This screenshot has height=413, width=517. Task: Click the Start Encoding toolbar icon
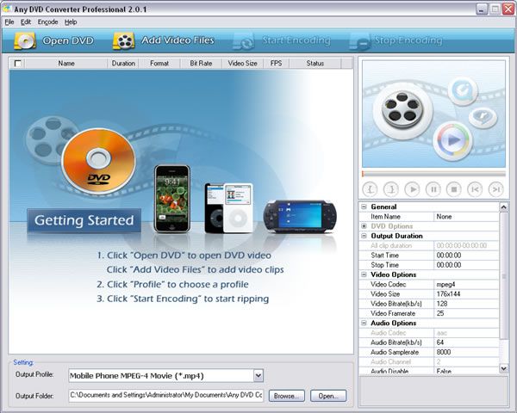pos(243,41)
